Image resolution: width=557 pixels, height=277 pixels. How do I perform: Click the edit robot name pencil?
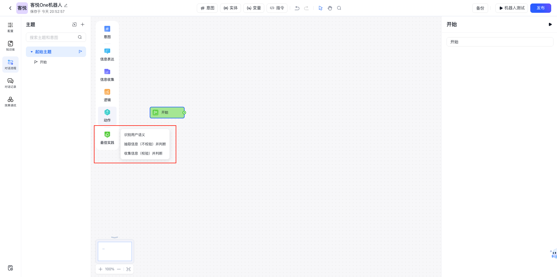click(66, 5)
